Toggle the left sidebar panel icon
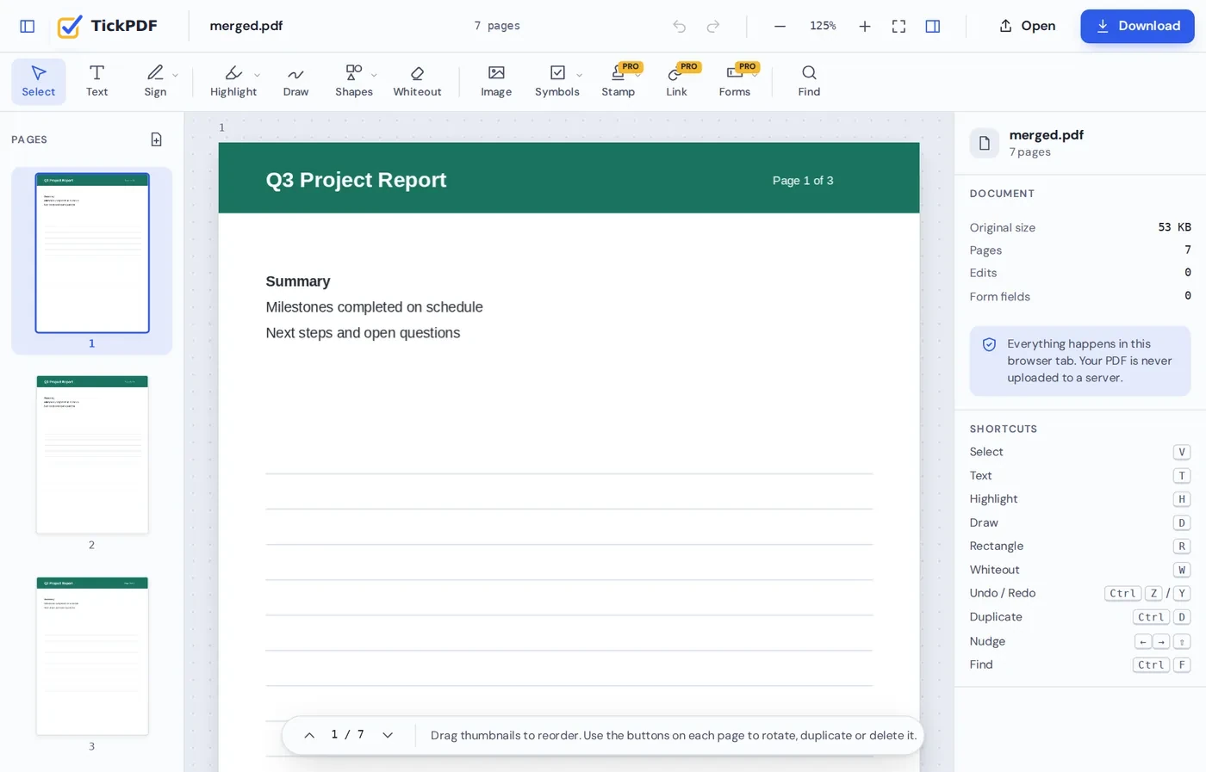The image size is (1206, 772). point(28,26)
